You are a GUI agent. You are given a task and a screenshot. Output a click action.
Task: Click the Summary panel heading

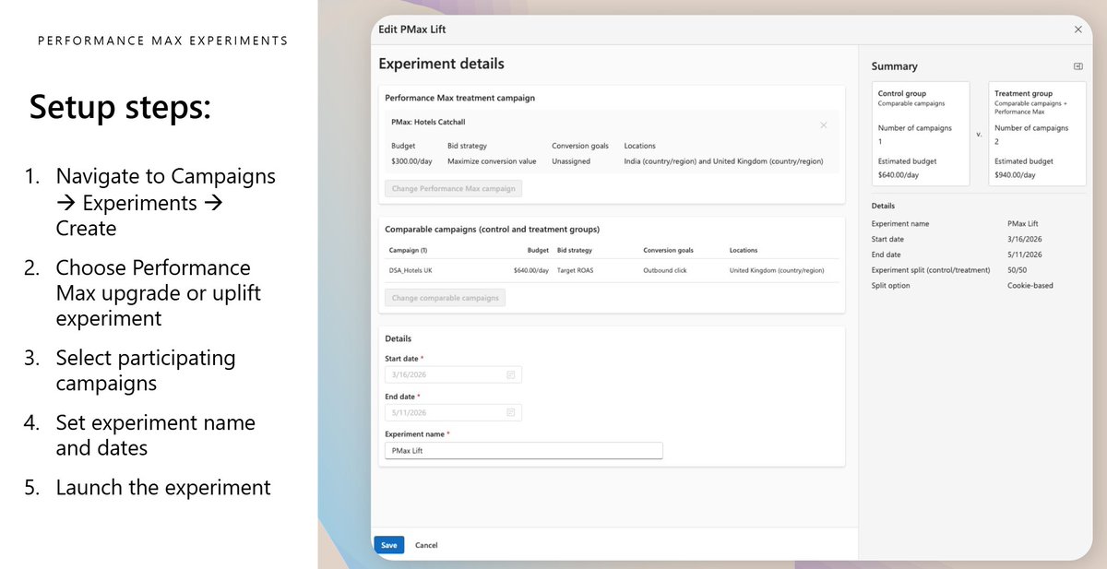894,66
